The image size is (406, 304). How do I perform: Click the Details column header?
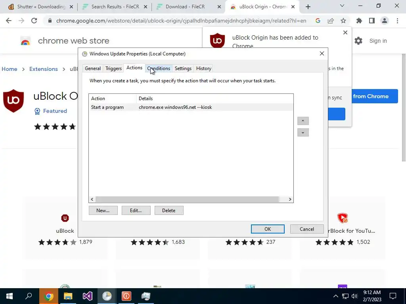click(x=214, y=99)
